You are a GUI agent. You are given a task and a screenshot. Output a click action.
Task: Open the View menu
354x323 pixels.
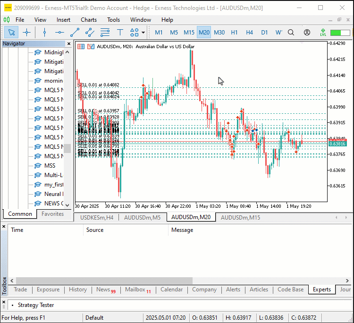(x=40, y=20)
